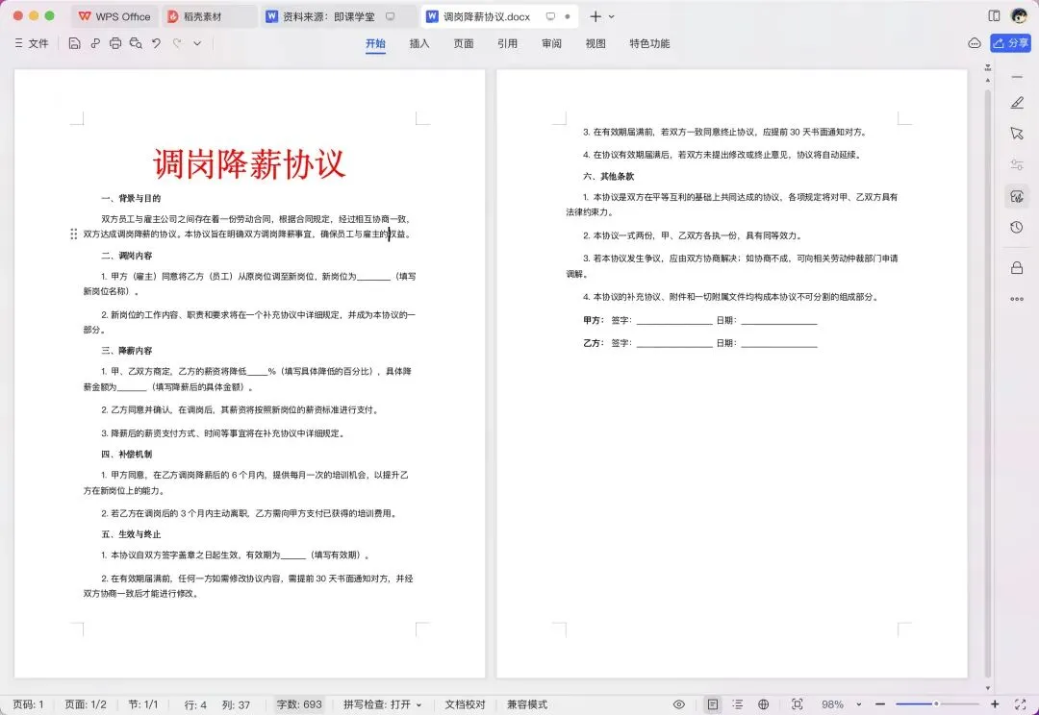Select the pen/style tool in right sidebar
Image resolution: width=1039 pixels, height=715 pixels.
[1017, 103]
